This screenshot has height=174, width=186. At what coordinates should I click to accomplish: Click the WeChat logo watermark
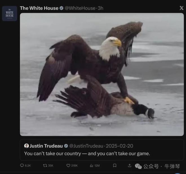[138, 166]
